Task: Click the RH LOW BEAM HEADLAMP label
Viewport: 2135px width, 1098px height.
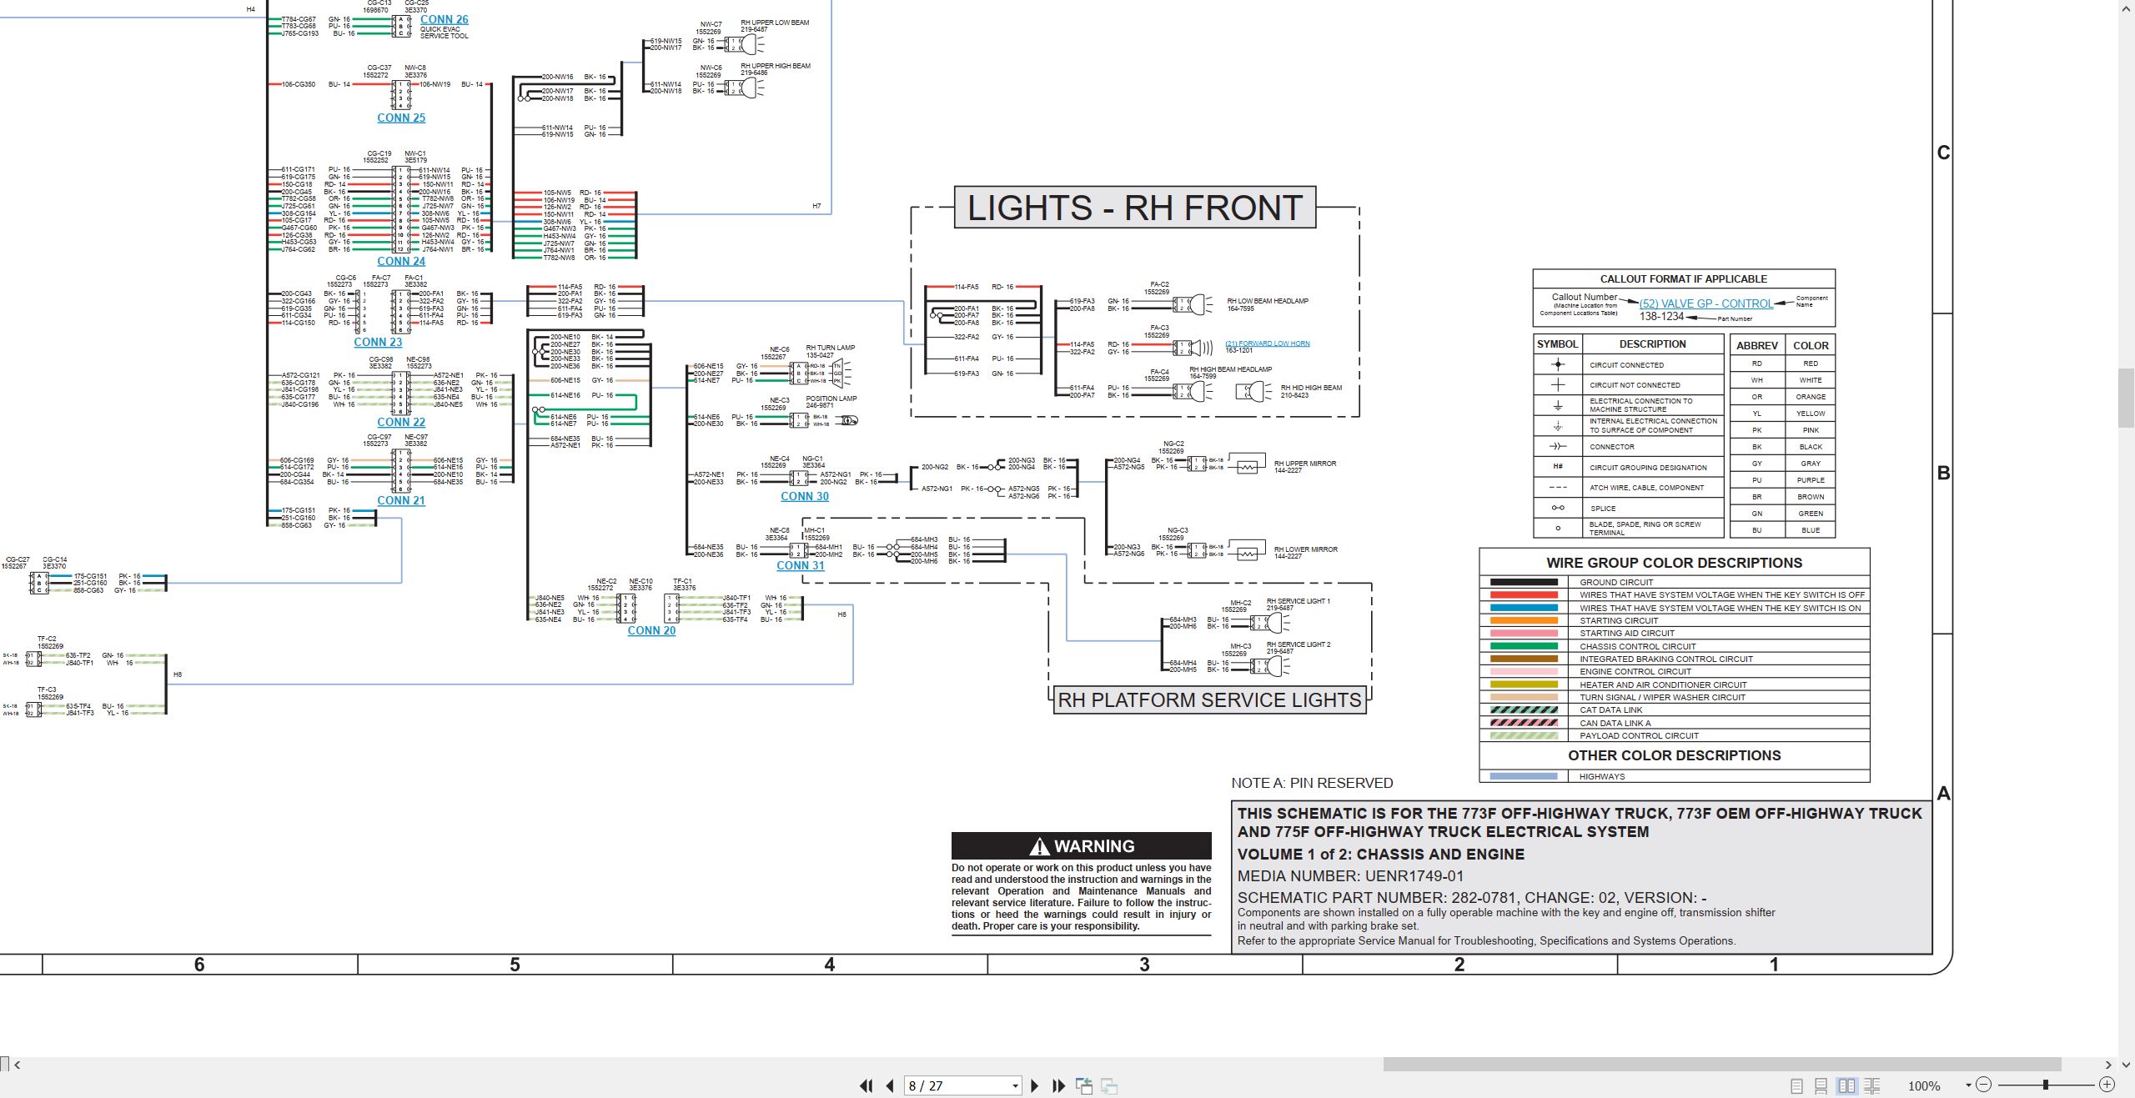Action: (1268, 301)
